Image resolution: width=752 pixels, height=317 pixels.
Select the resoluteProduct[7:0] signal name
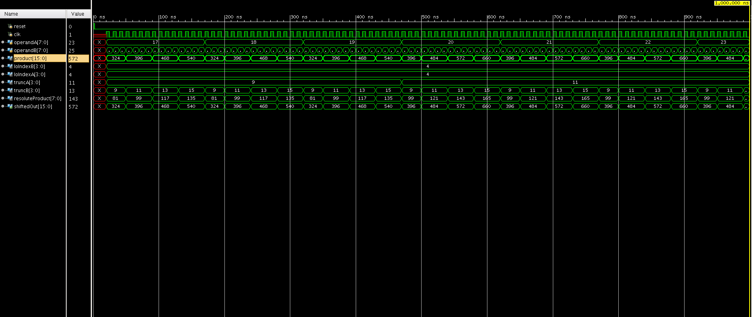[x=38, y=99]
